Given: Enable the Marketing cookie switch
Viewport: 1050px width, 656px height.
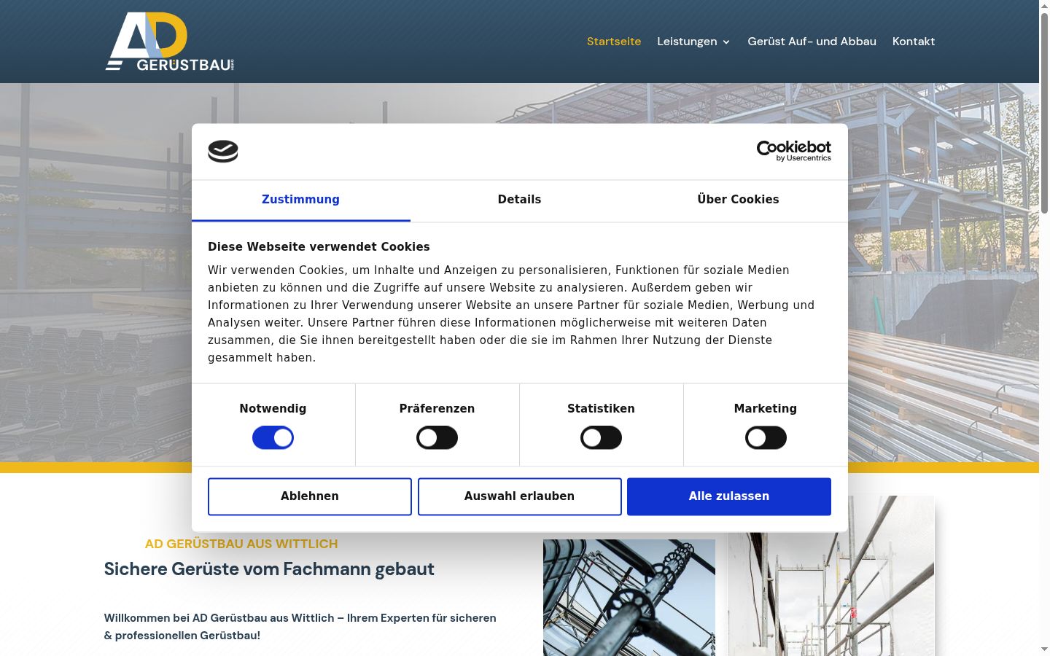Looking at the screenshot, I should 766,438.
